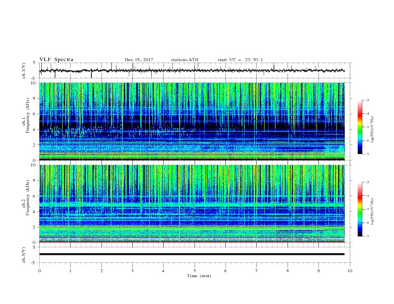
Task: Click the "4" tick on the time axis
Action: (163, 271)
